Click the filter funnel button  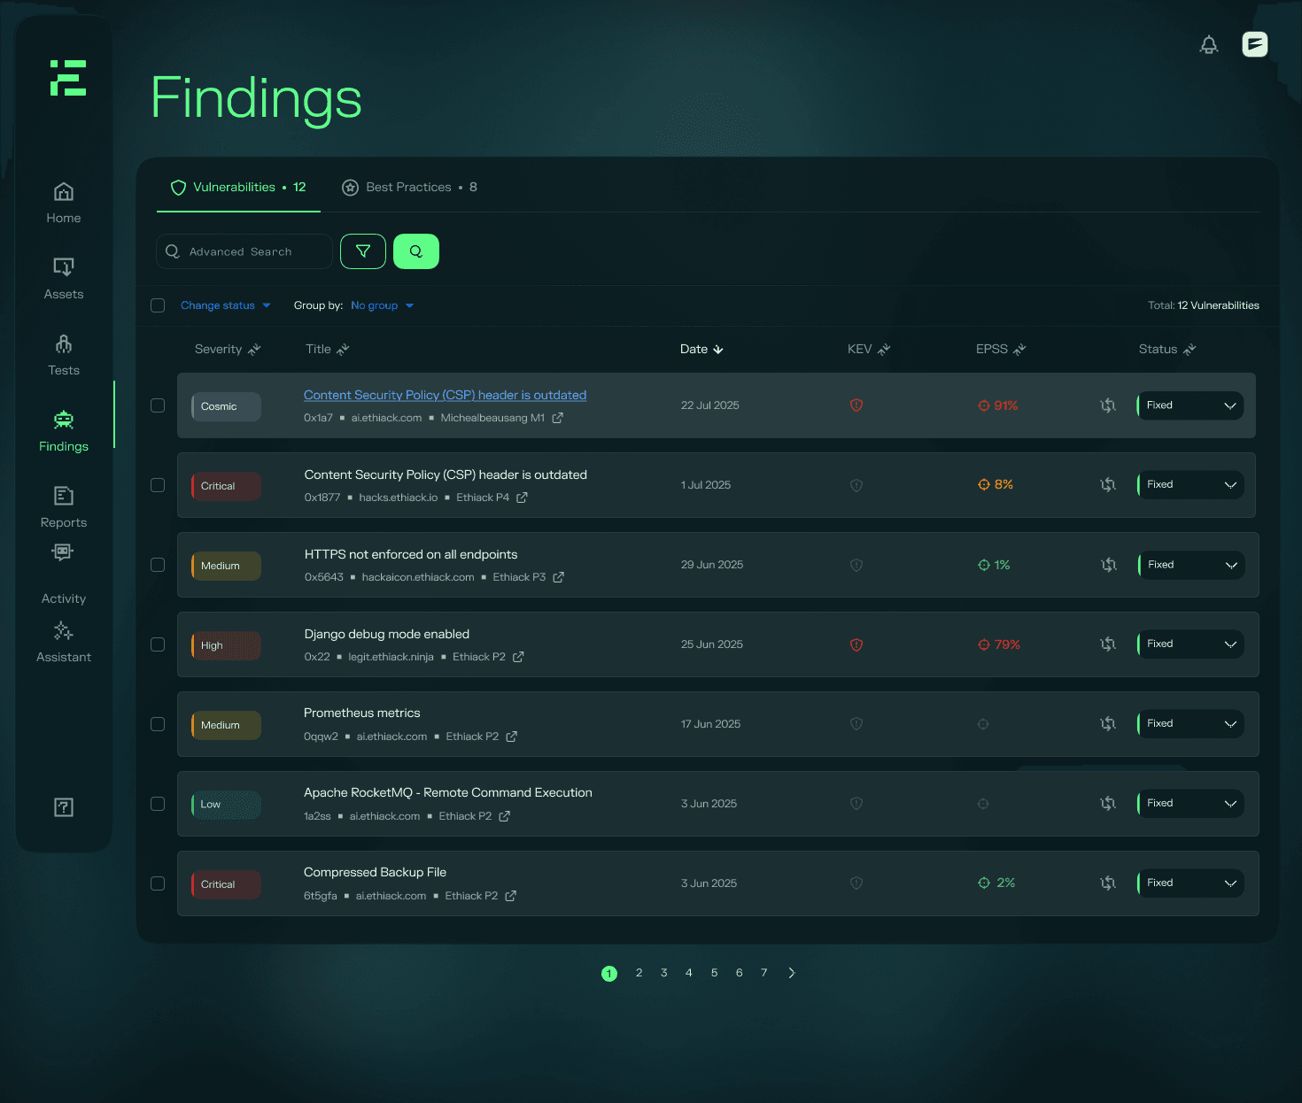pyautogui.click(x=363, y=251)
